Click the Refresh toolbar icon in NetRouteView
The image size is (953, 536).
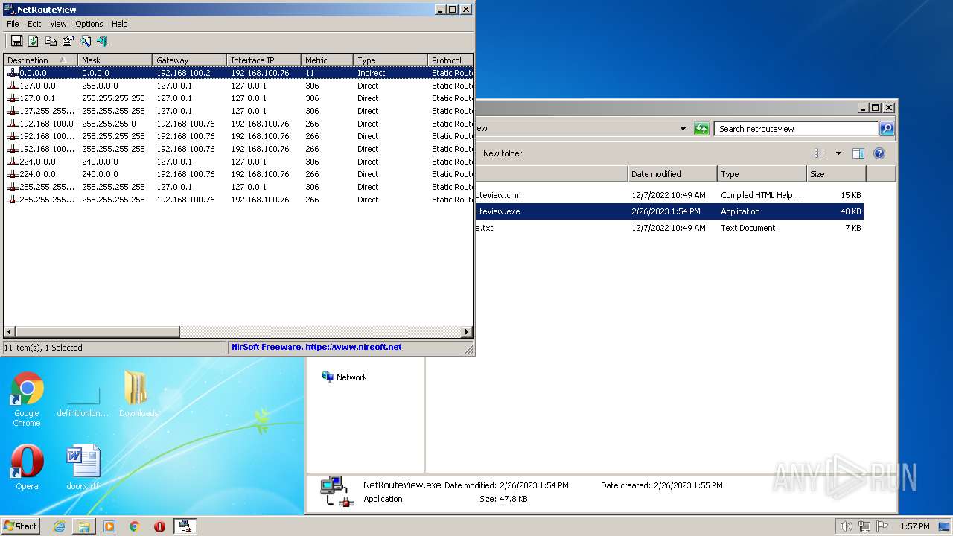[34, 41]
